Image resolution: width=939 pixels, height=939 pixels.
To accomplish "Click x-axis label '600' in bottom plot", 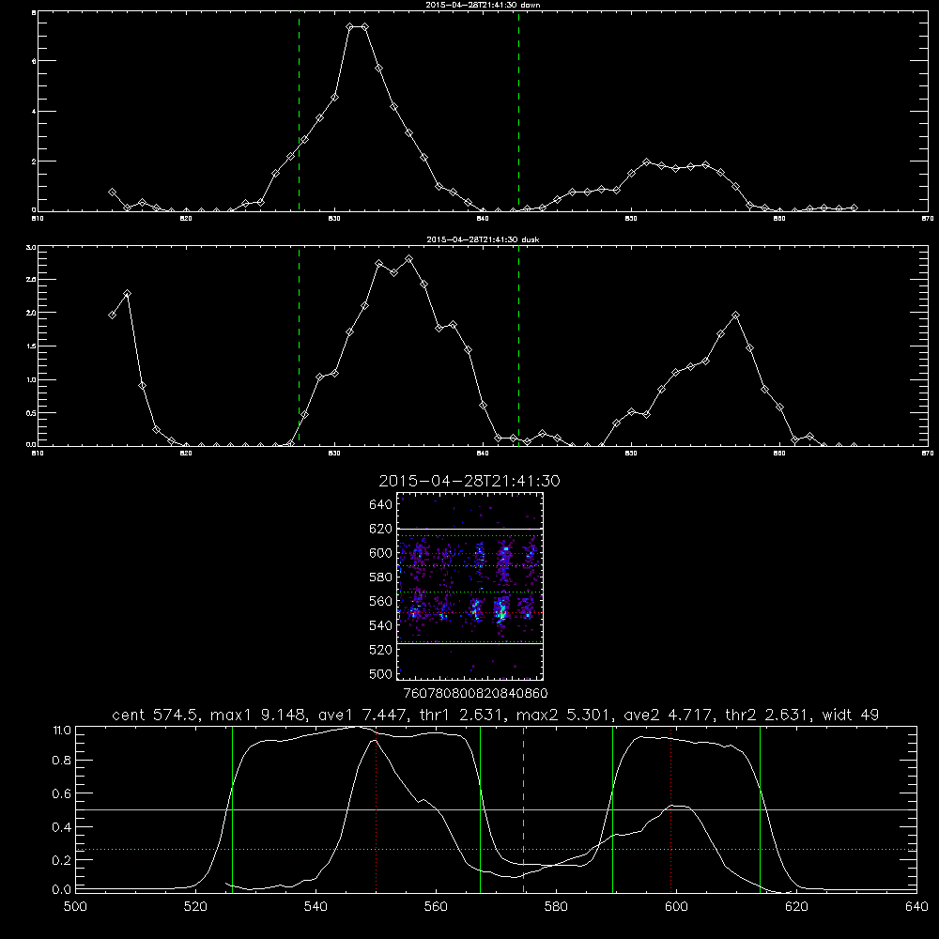I will click(x=676, y=907).
